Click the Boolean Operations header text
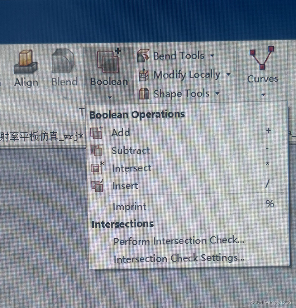This screenshot has width=296, height=308. pos(137,114)
